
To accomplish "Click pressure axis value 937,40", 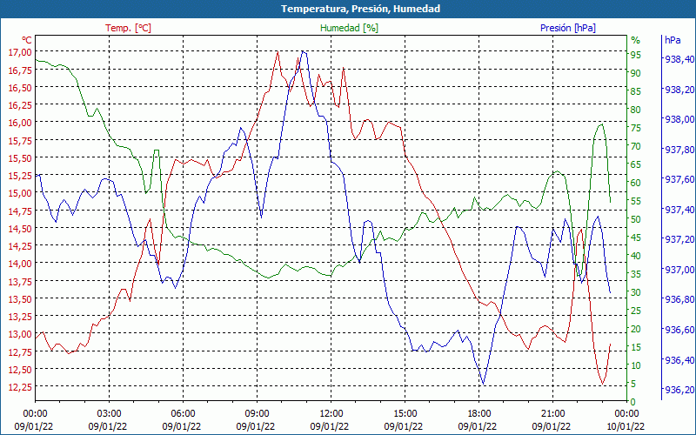I will [679, 210].
